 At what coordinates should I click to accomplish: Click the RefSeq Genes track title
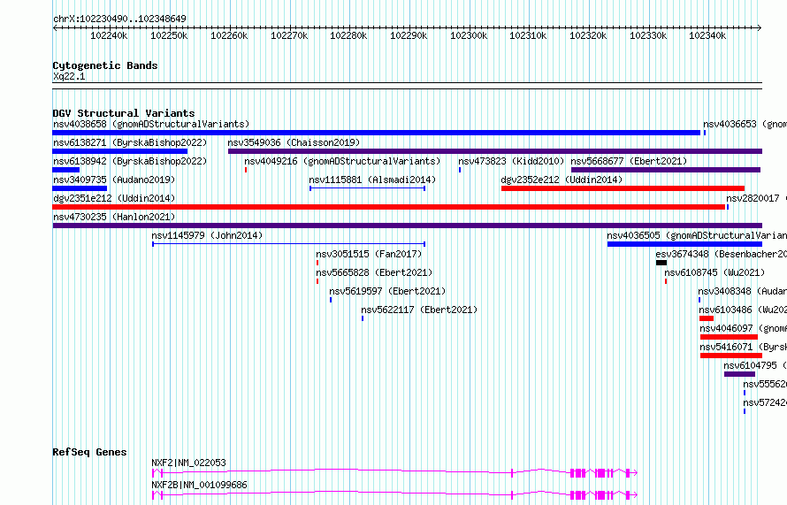[x=89, y=452]
